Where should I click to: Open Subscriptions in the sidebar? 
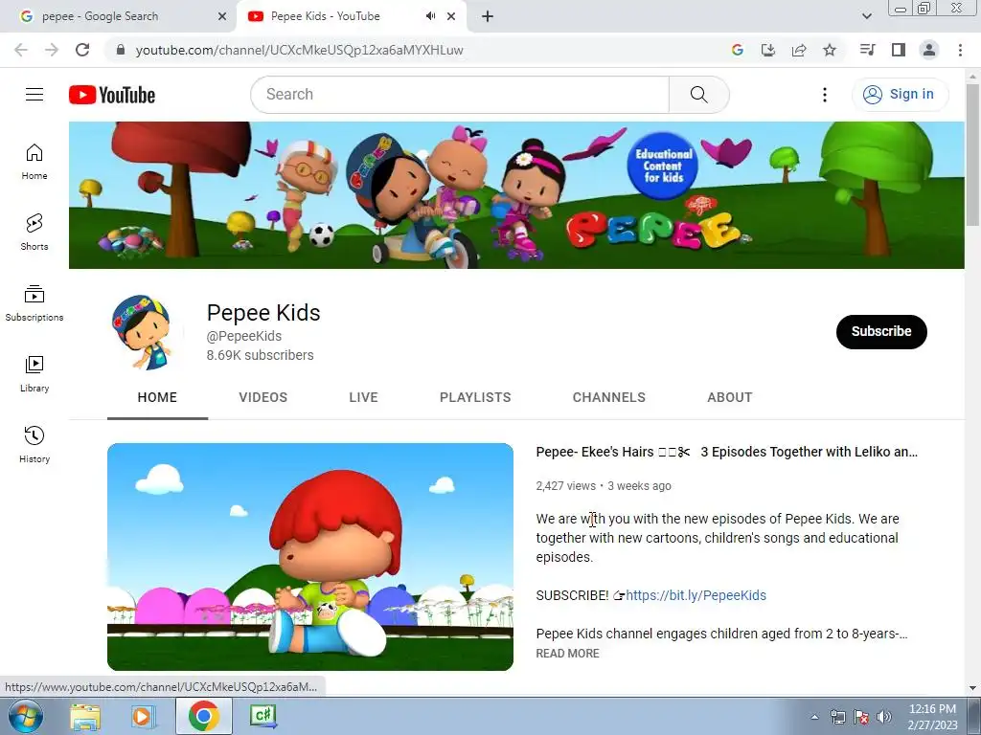click(x=34, y=303)
